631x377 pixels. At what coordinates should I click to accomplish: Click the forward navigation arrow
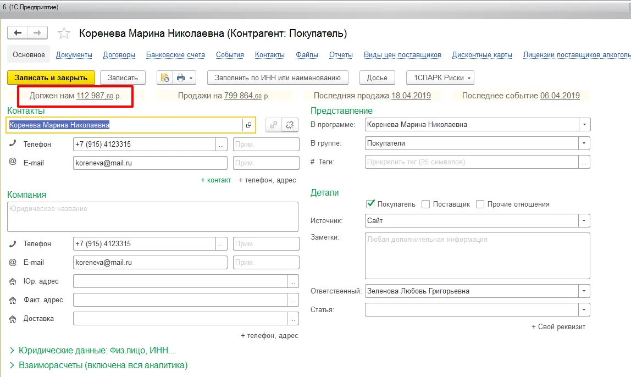point(37,33)
